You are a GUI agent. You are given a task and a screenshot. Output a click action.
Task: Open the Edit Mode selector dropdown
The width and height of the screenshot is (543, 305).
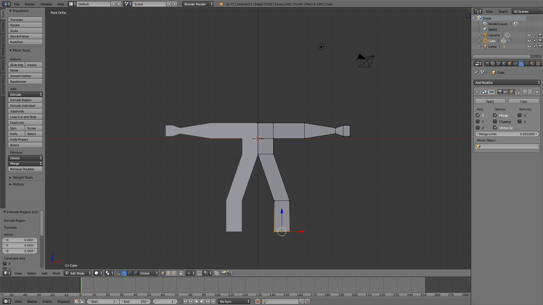coord(78,273)
